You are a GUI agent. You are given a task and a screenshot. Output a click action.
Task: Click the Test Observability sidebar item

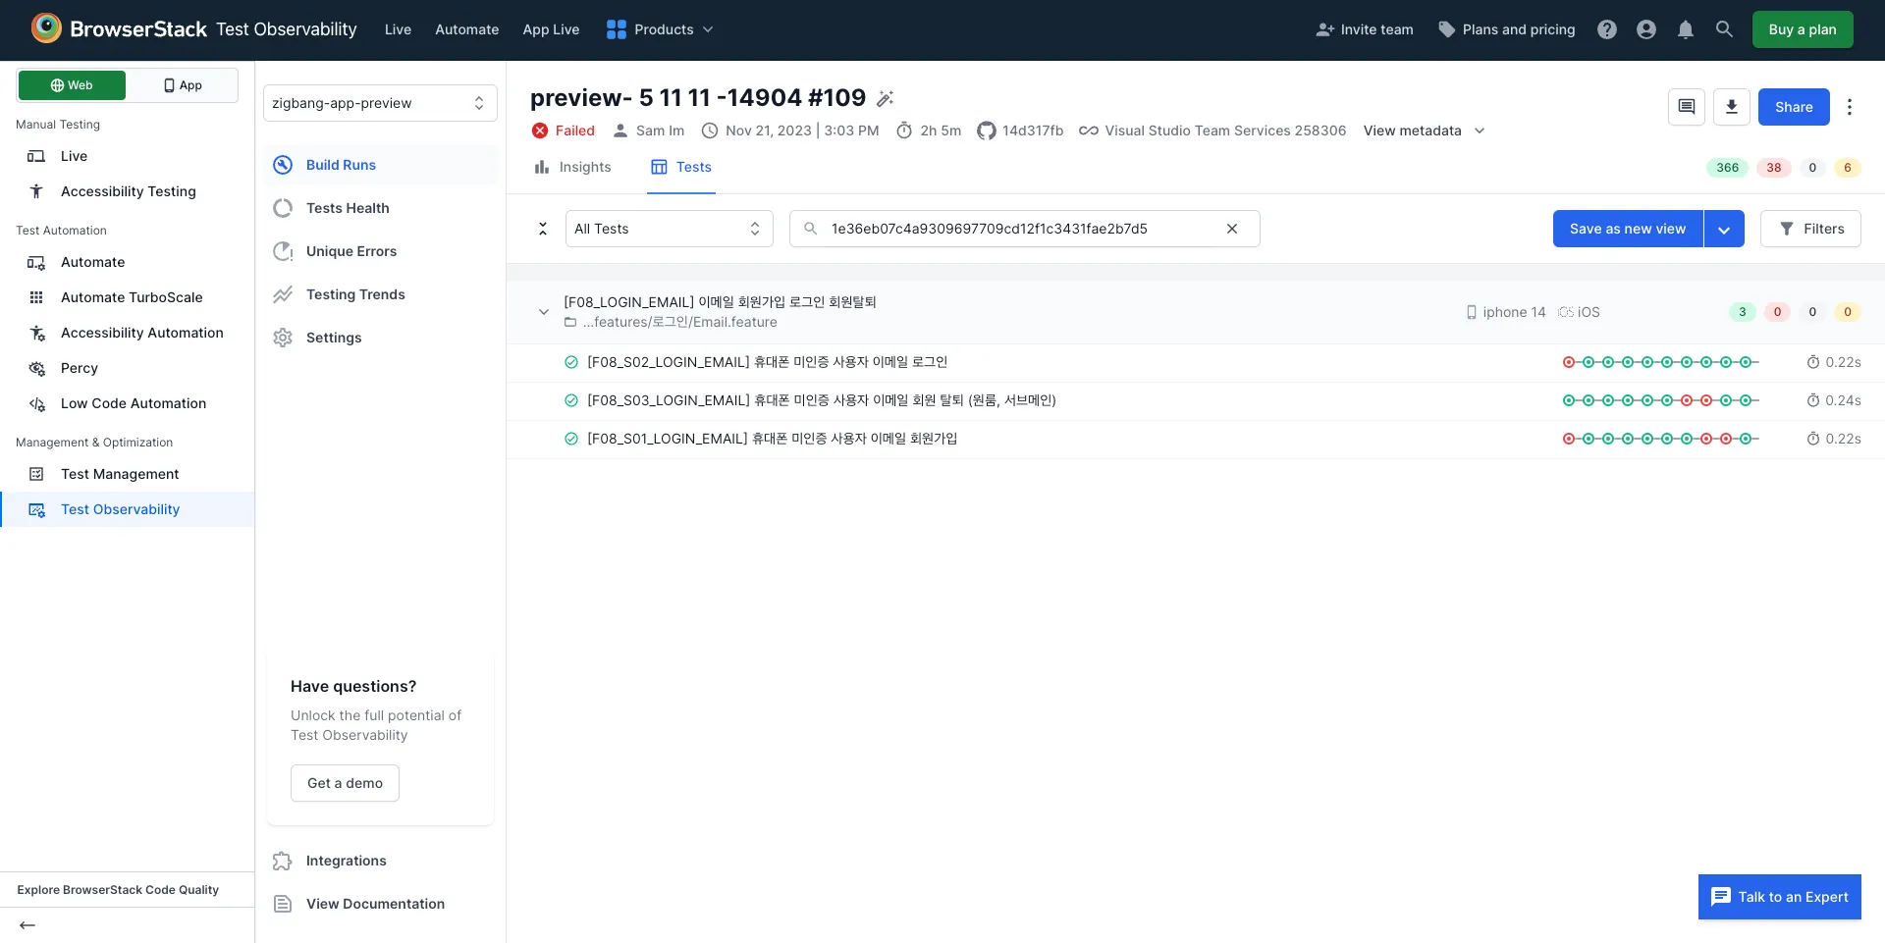click(x=128, y=509)
